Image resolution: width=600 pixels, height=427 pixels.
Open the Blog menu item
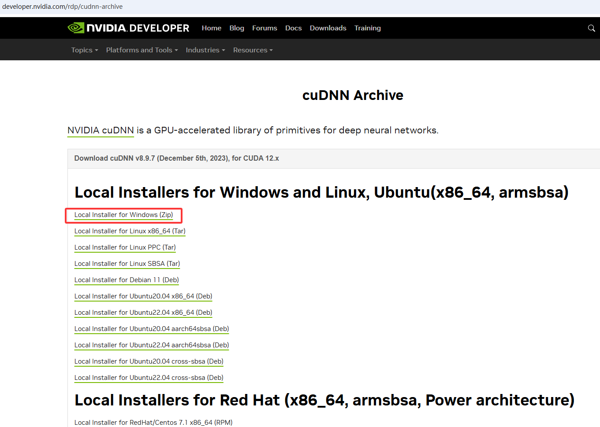point(237,28)
